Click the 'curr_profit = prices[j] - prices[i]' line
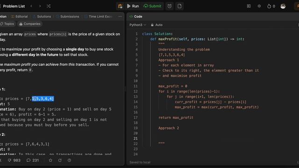Image resolution: width=299 pixels, height=168 pixels. 210,102
